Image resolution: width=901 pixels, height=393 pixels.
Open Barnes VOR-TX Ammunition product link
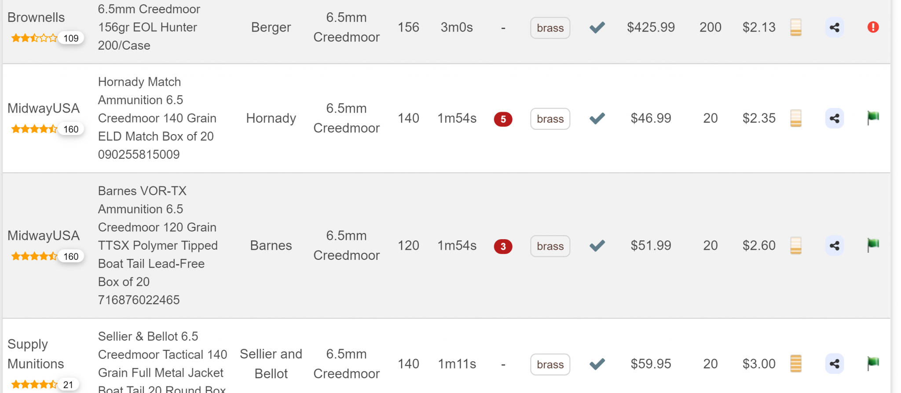click(x=157, y=245)
